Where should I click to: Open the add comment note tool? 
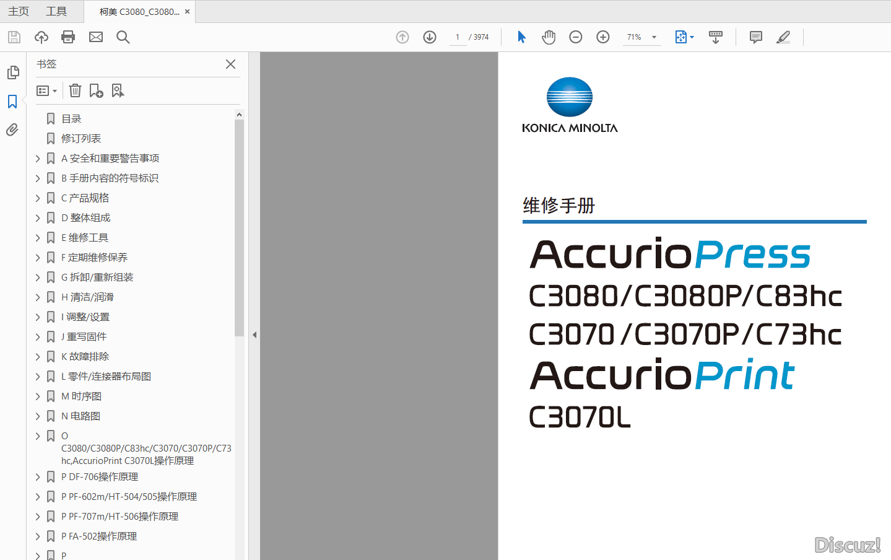755,37
